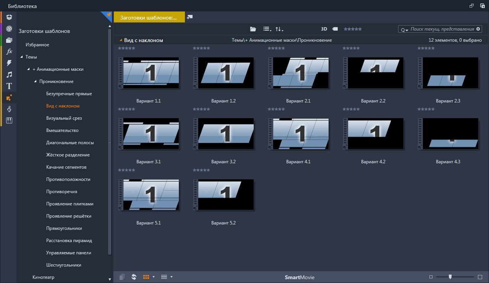Select the orange Montage templates icon
489x283 pixels.
(9, 98)
